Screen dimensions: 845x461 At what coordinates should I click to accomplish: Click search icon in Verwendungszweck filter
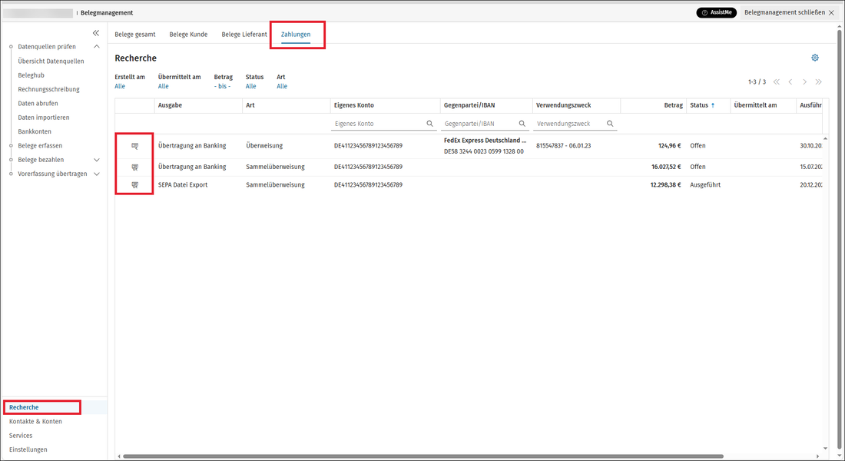[x=610, y=124]
